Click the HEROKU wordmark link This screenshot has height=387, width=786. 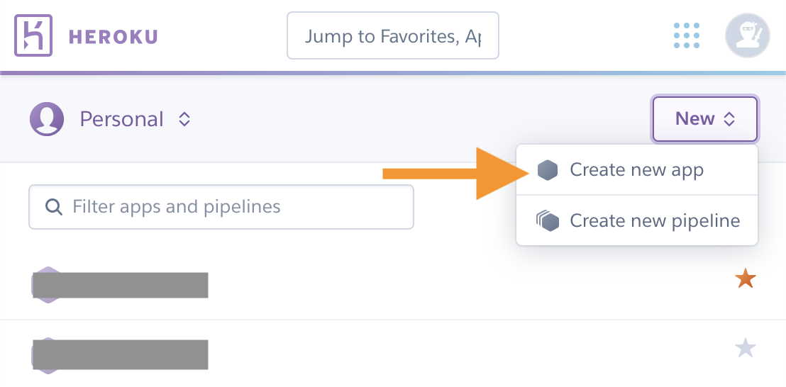114,37
